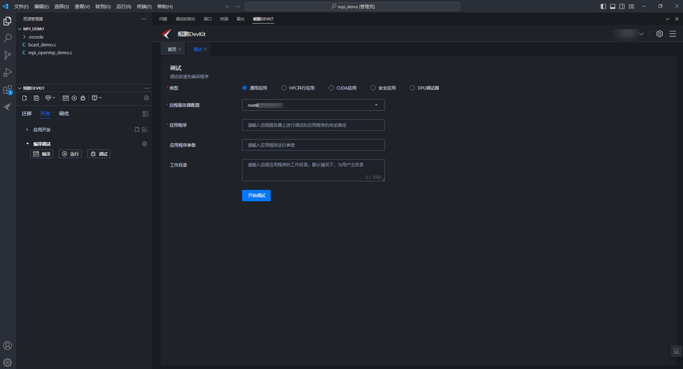
Task: Click the run play icon in DevKit toolbar
Action: 74,98
